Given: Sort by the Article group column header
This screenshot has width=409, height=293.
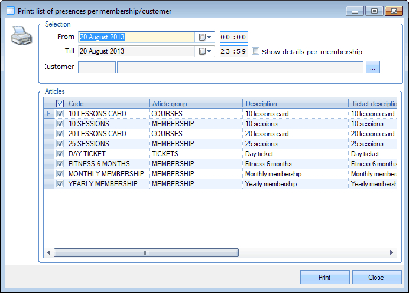Looking at the screenshot, I should (195, 104).
